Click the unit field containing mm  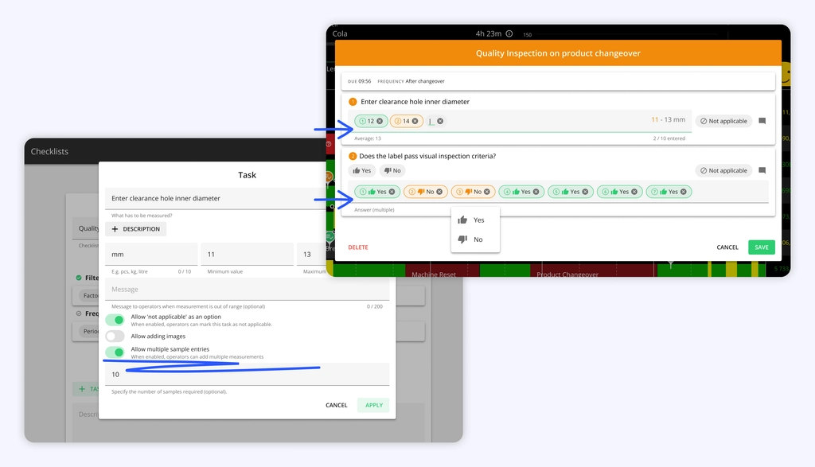point(151,255)
